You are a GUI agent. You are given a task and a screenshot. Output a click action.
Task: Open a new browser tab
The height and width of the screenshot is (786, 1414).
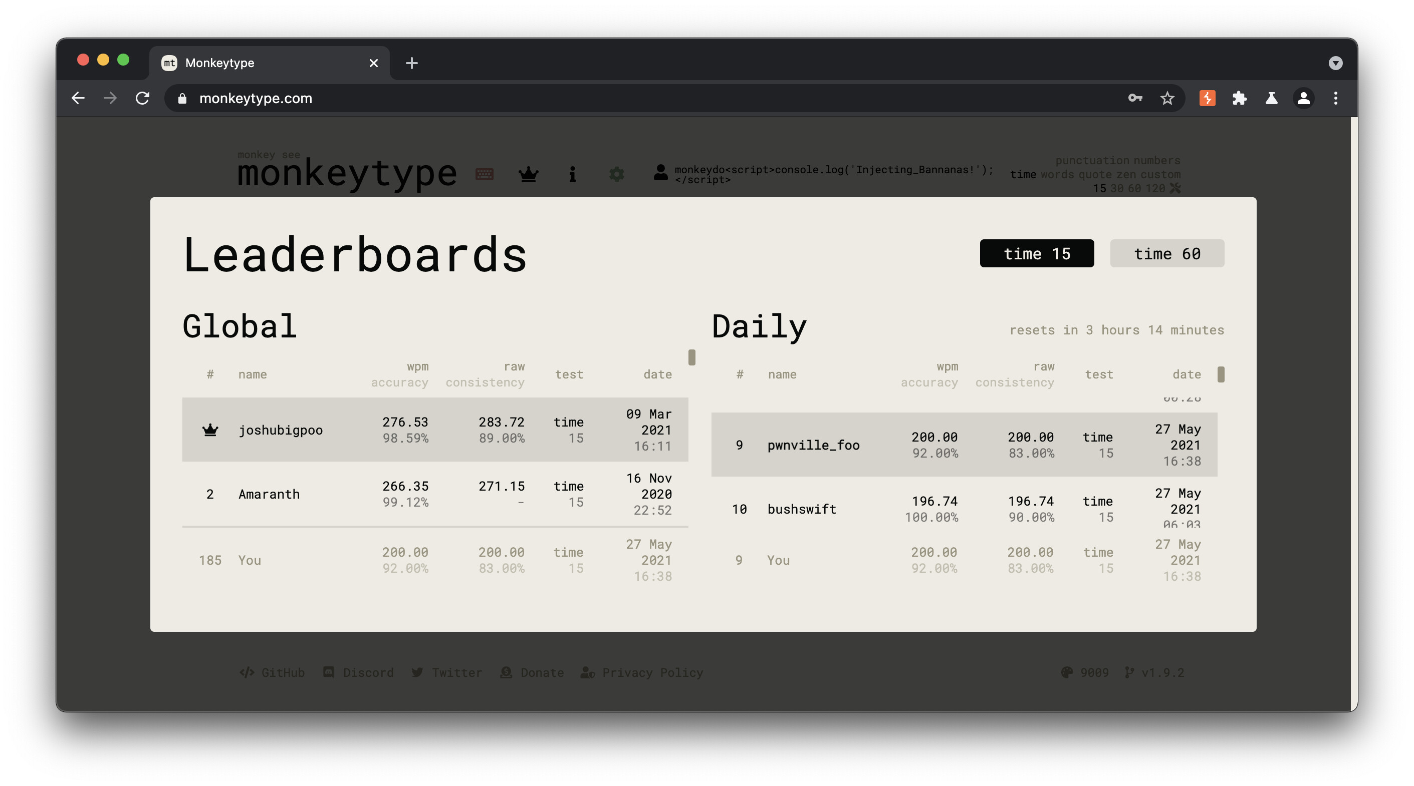[x=412, y=63]
